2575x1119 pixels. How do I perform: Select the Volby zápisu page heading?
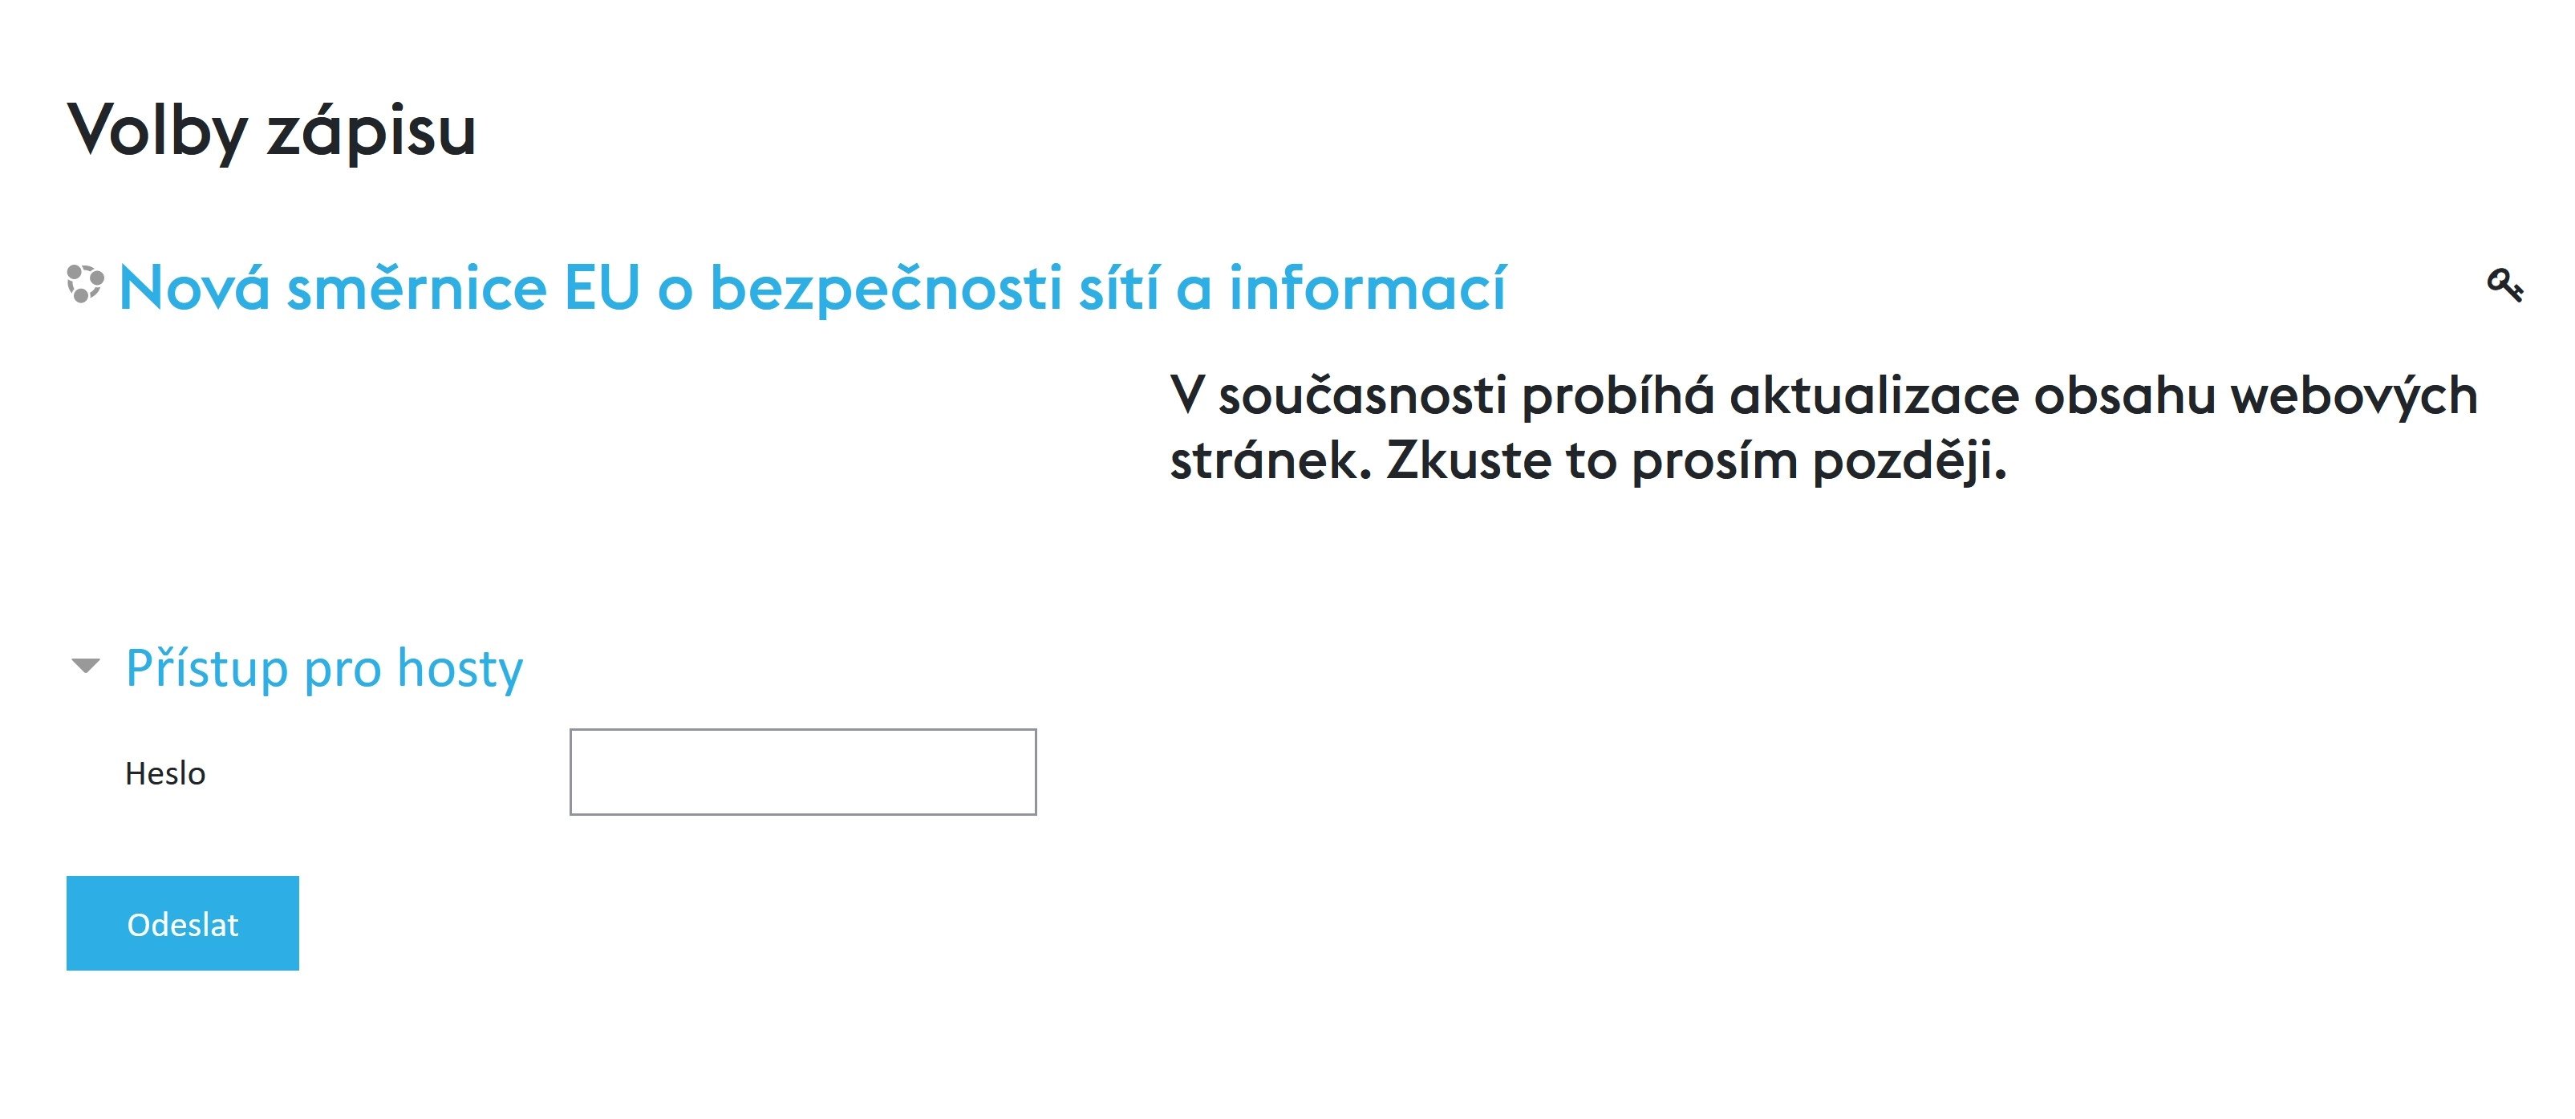(x=271, y=131)
